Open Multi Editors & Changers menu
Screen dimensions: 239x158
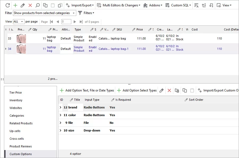click(119, 5)
